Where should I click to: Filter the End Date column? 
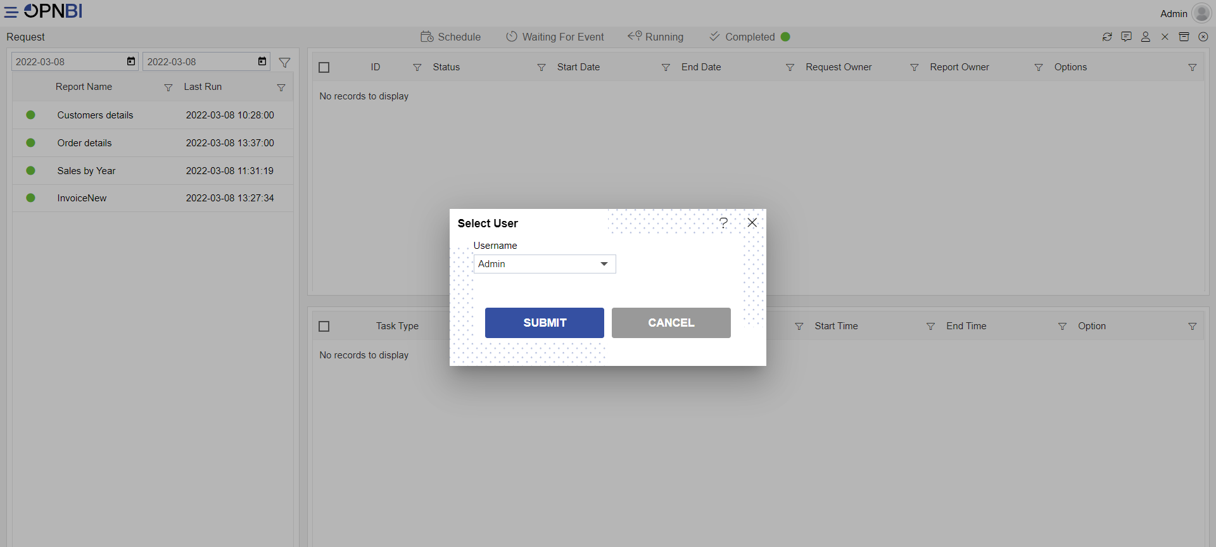(790, 67)
